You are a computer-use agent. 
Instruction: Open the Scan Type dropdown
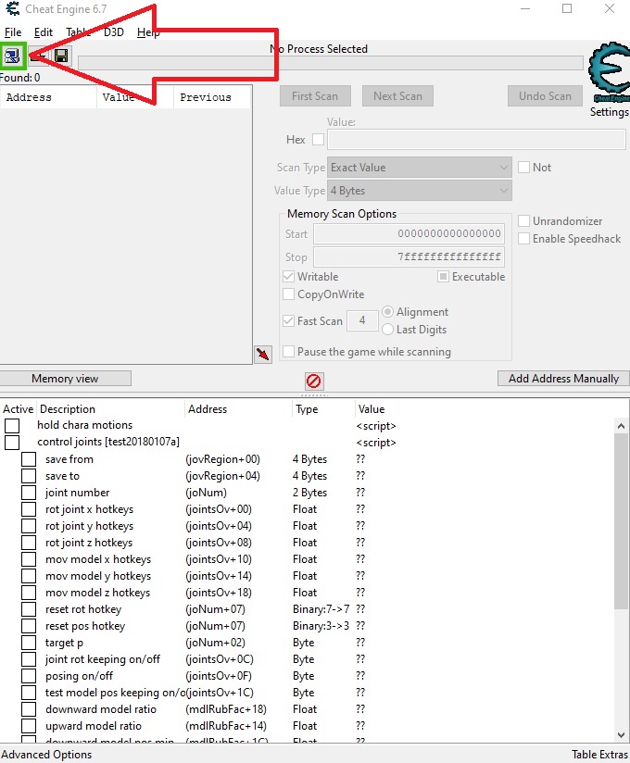[419, 167]
